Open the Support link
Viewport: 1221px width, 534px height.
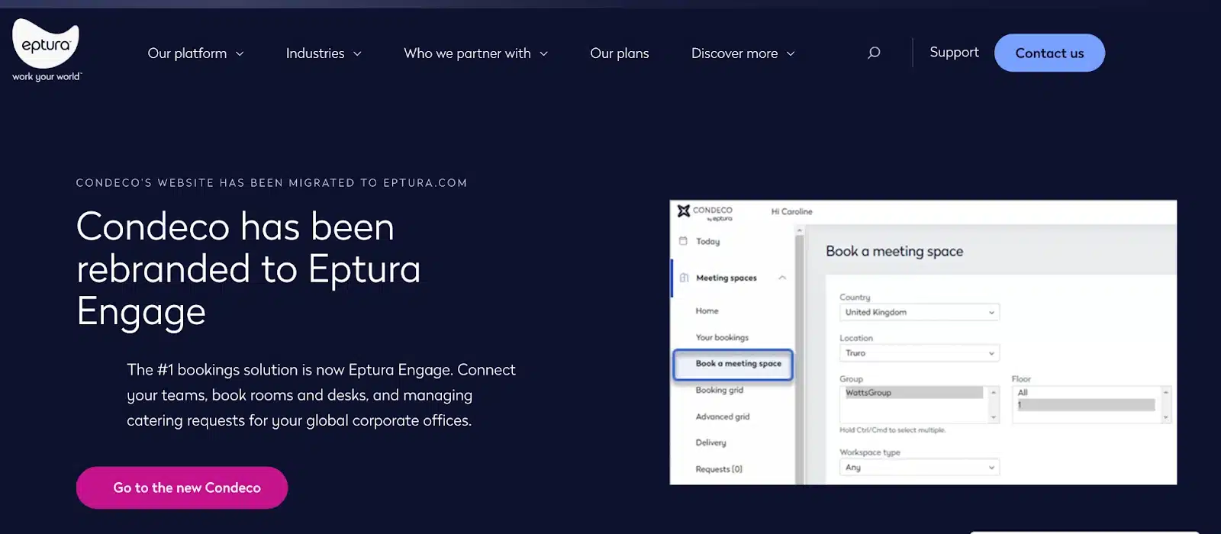954,53
